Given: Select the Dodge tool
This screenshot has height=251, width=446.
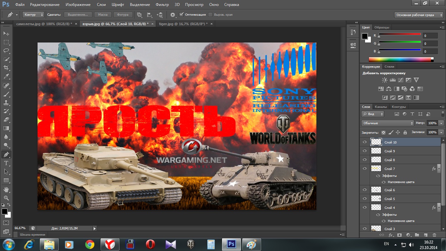Looking at the screenshot, I should (6, 145).
